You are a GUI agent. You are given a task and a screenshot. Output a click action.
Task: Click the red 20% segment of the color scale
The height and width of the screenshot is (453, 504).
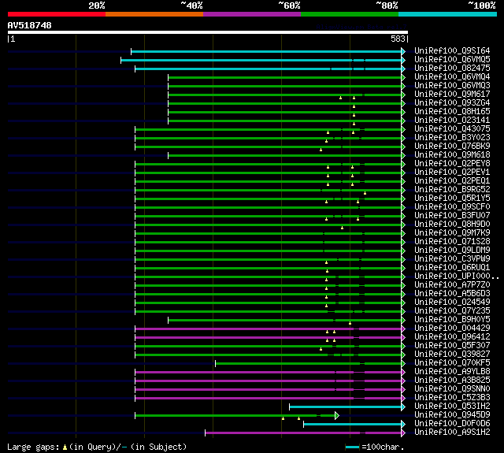(x=57, y=14)
